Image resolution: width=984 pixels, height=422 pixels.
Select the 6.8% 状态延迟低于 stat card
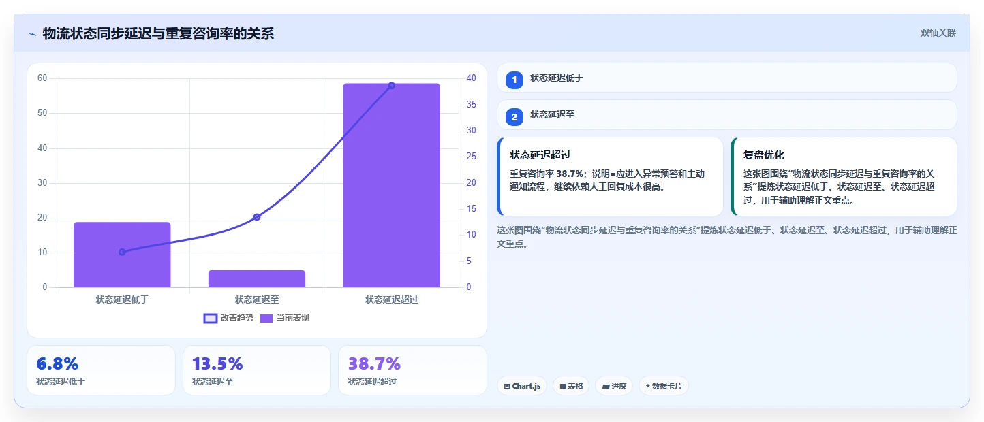(101, 370)
